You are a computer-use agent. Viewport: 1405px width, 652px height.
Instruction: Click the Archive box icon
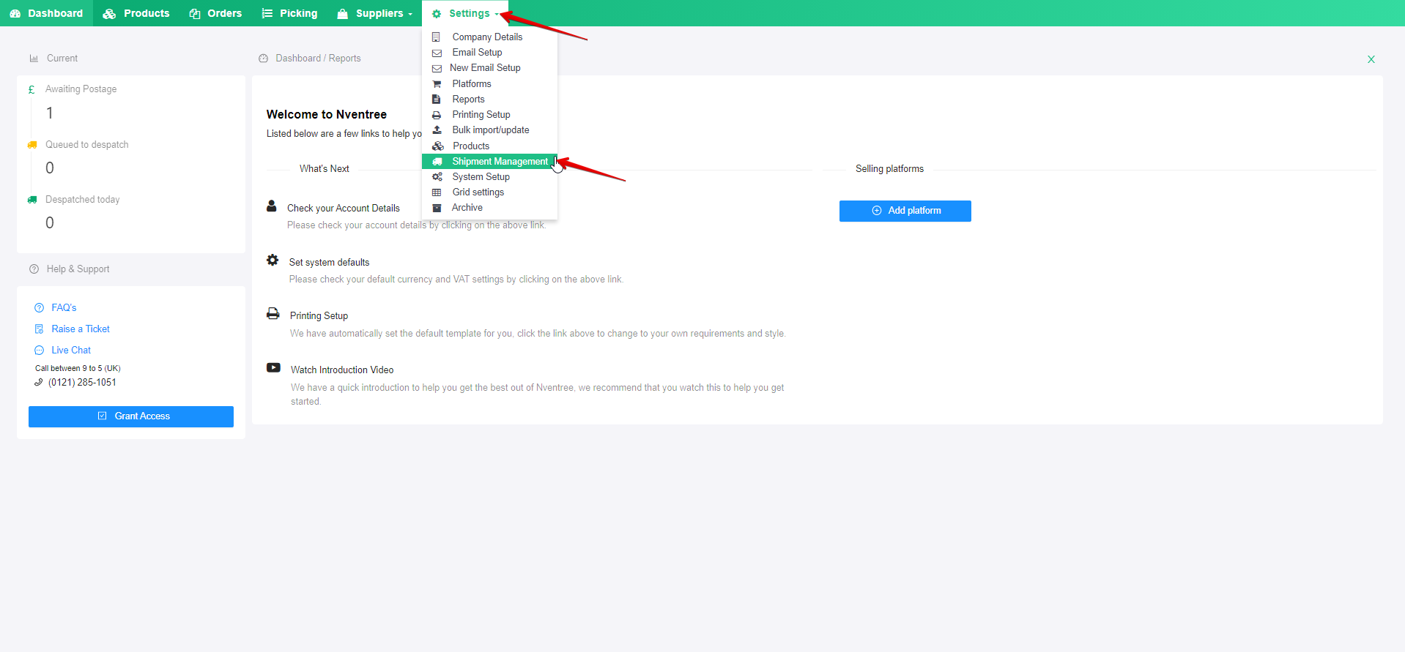437,208
